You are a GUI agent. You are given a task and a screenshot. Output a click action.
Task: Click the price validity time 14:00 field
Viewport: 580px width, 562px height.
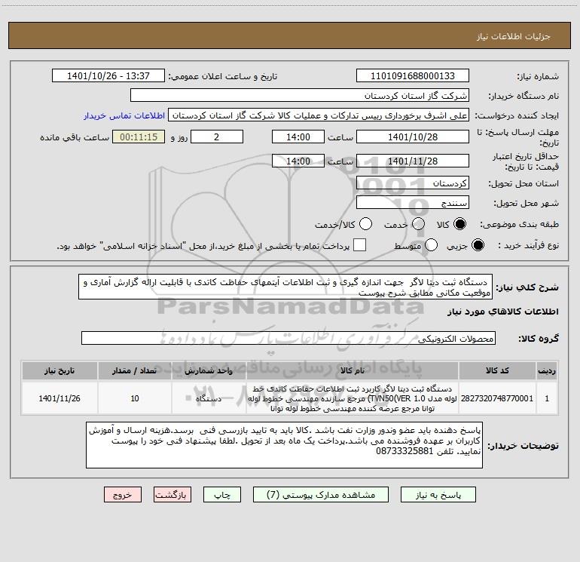(298, 161)
